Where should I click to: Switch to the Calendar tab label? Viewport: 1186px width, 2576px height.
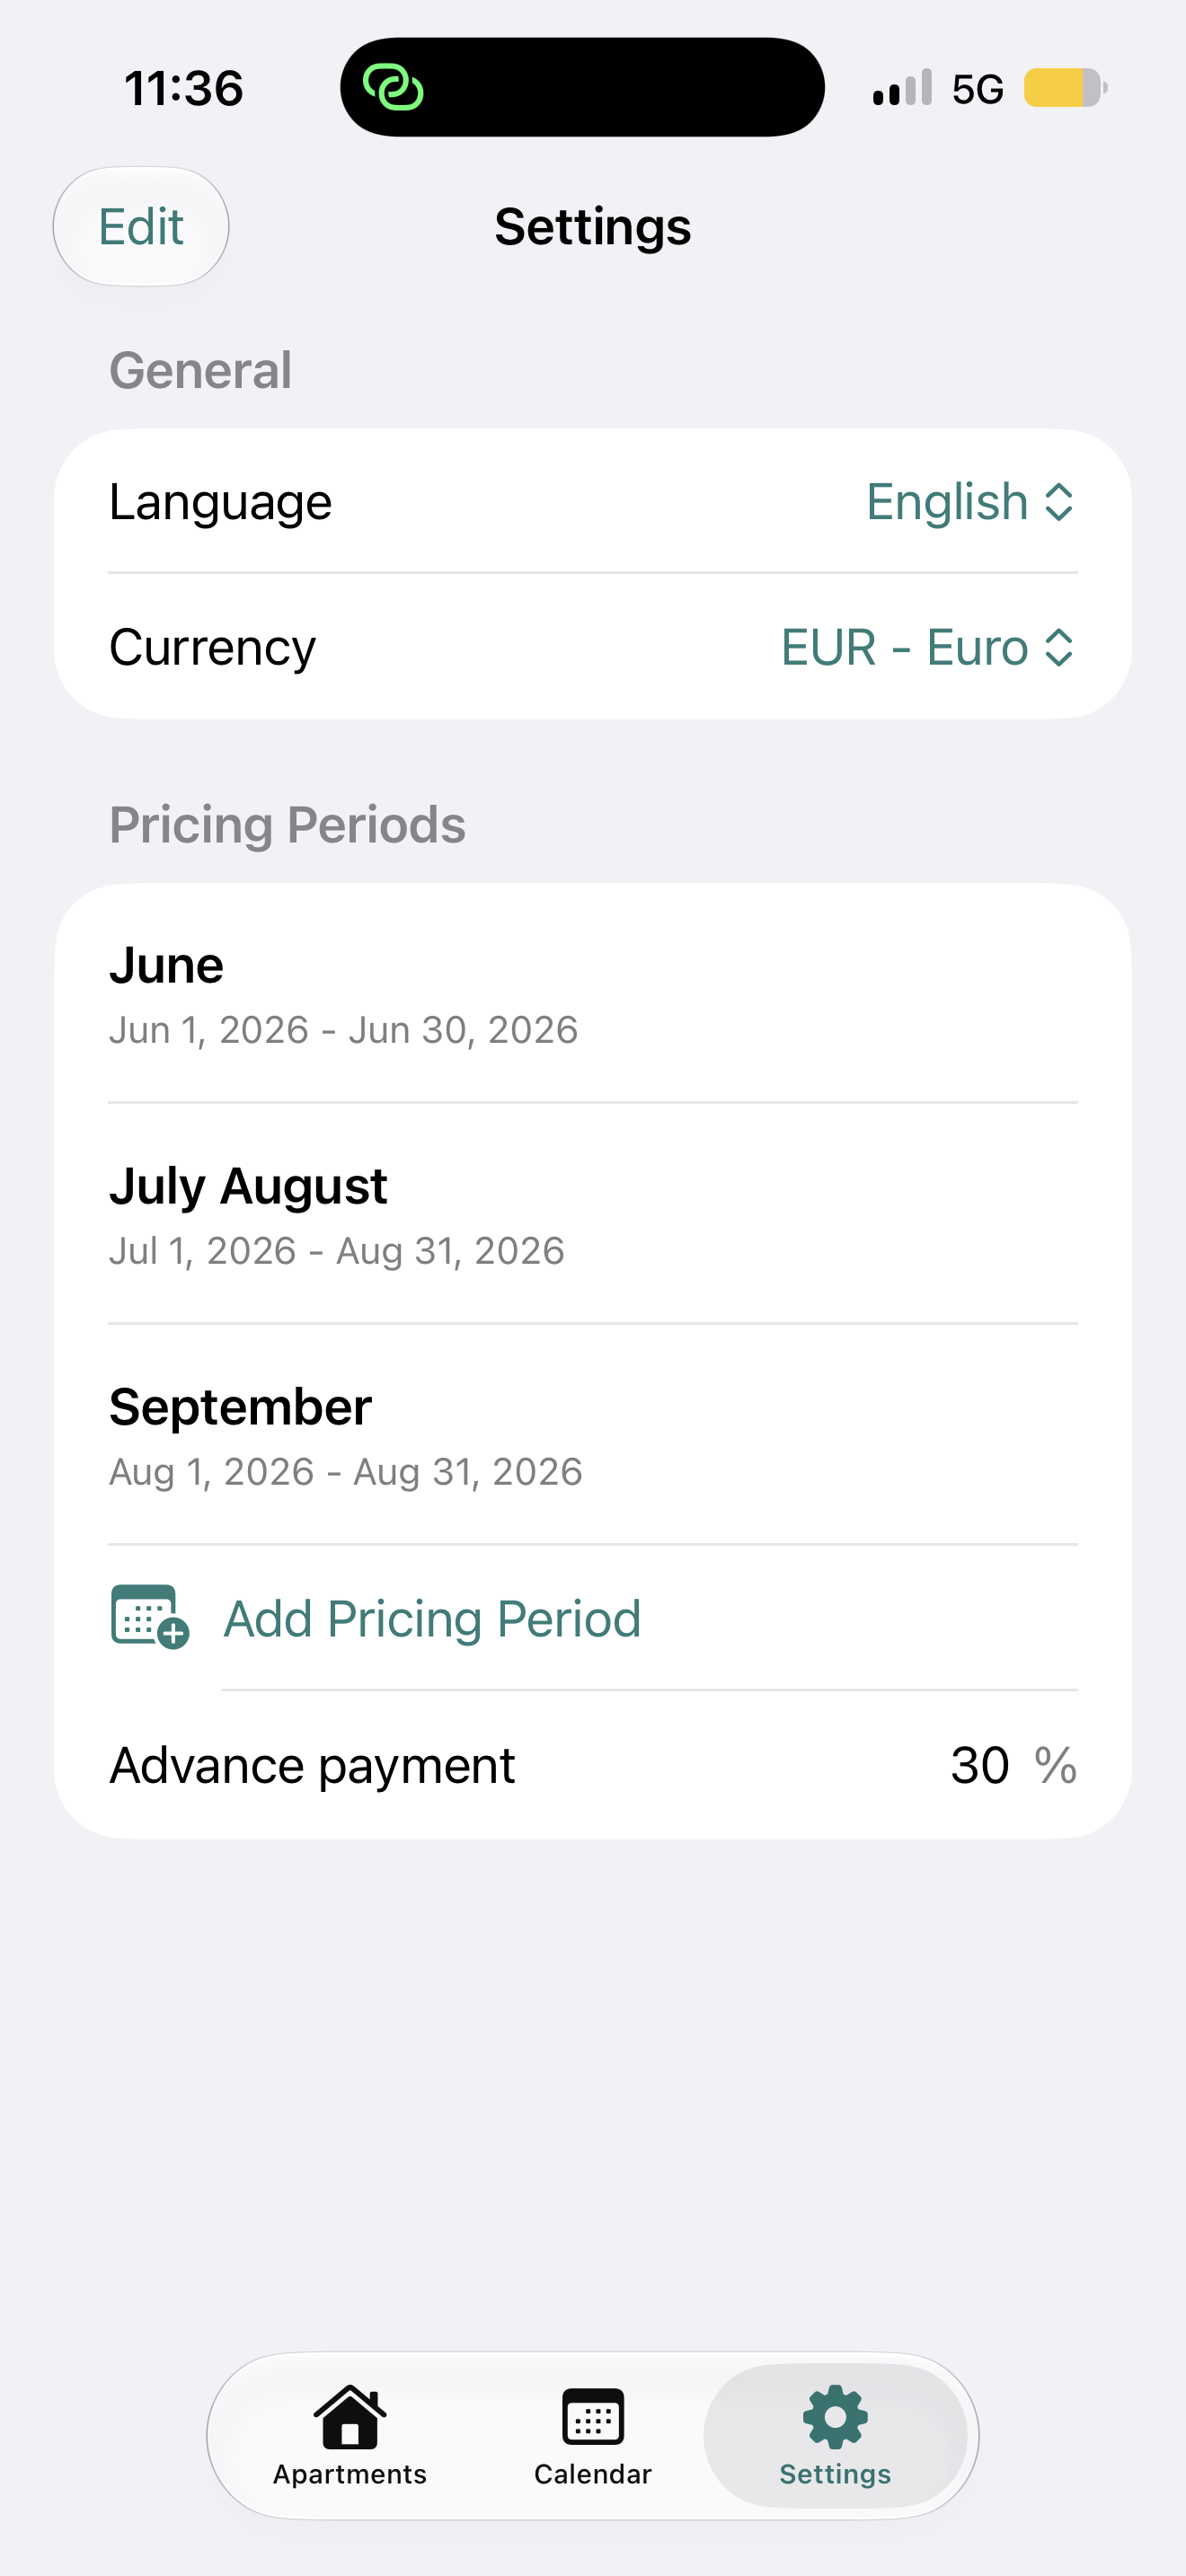point(593,2474)
